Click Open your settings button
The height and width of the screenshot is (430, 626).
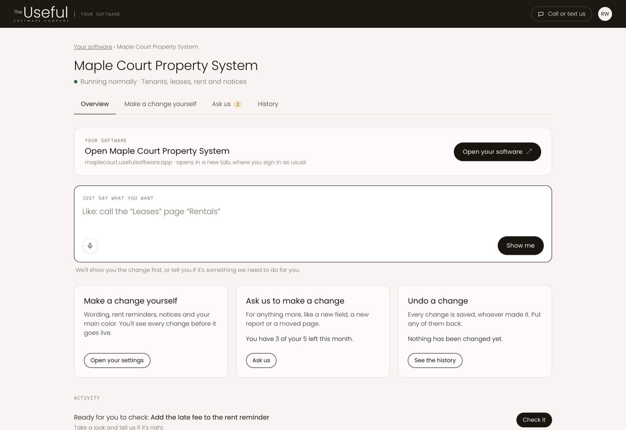coord(117,360)
